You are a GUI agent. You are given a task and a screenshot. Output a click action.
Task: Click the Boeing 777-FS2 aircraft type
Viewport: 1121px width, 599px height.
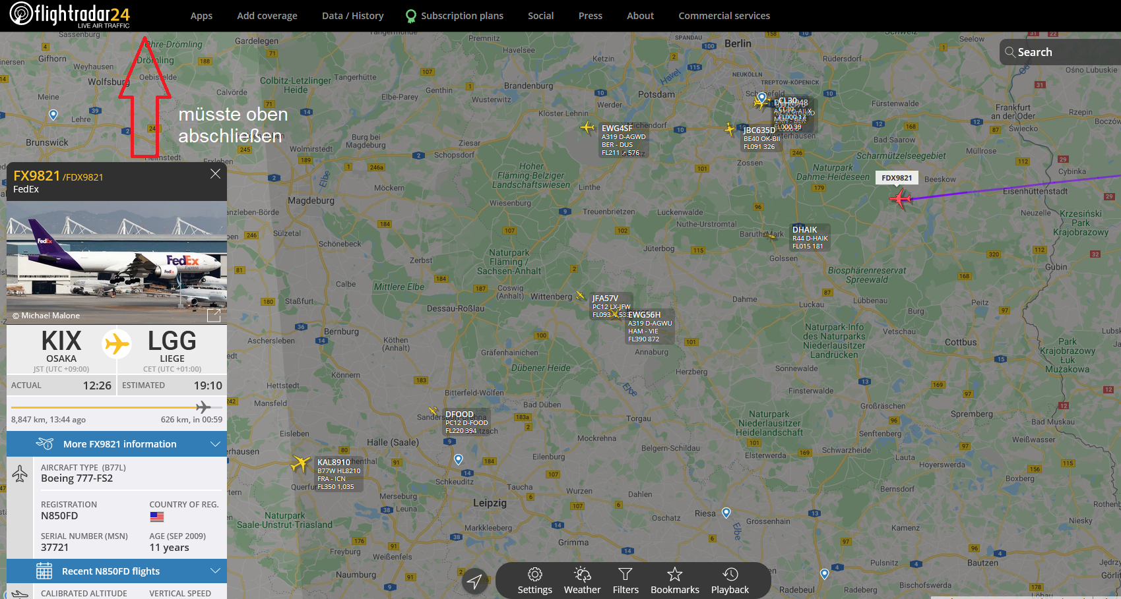pos(77,478)
